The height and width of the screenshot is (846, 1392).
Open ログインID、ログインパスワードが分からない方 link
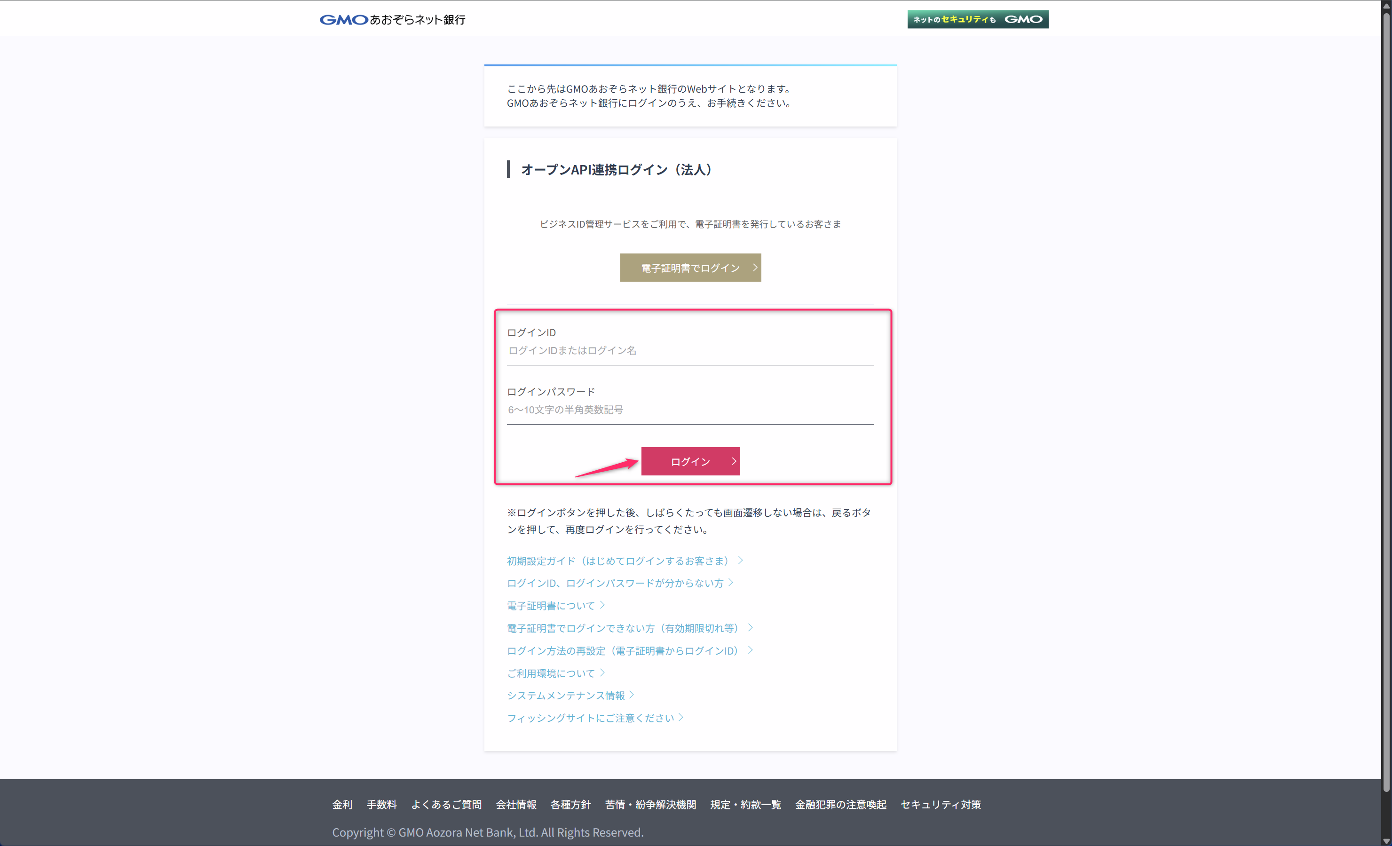click(x=620, y=583)
